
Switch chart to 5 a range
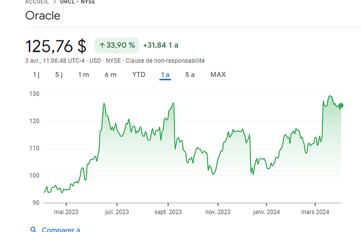190,75
